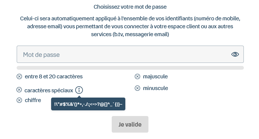Click the Je valide button
The height and width of the screenshot is (139, 259).
coord(130,124)
